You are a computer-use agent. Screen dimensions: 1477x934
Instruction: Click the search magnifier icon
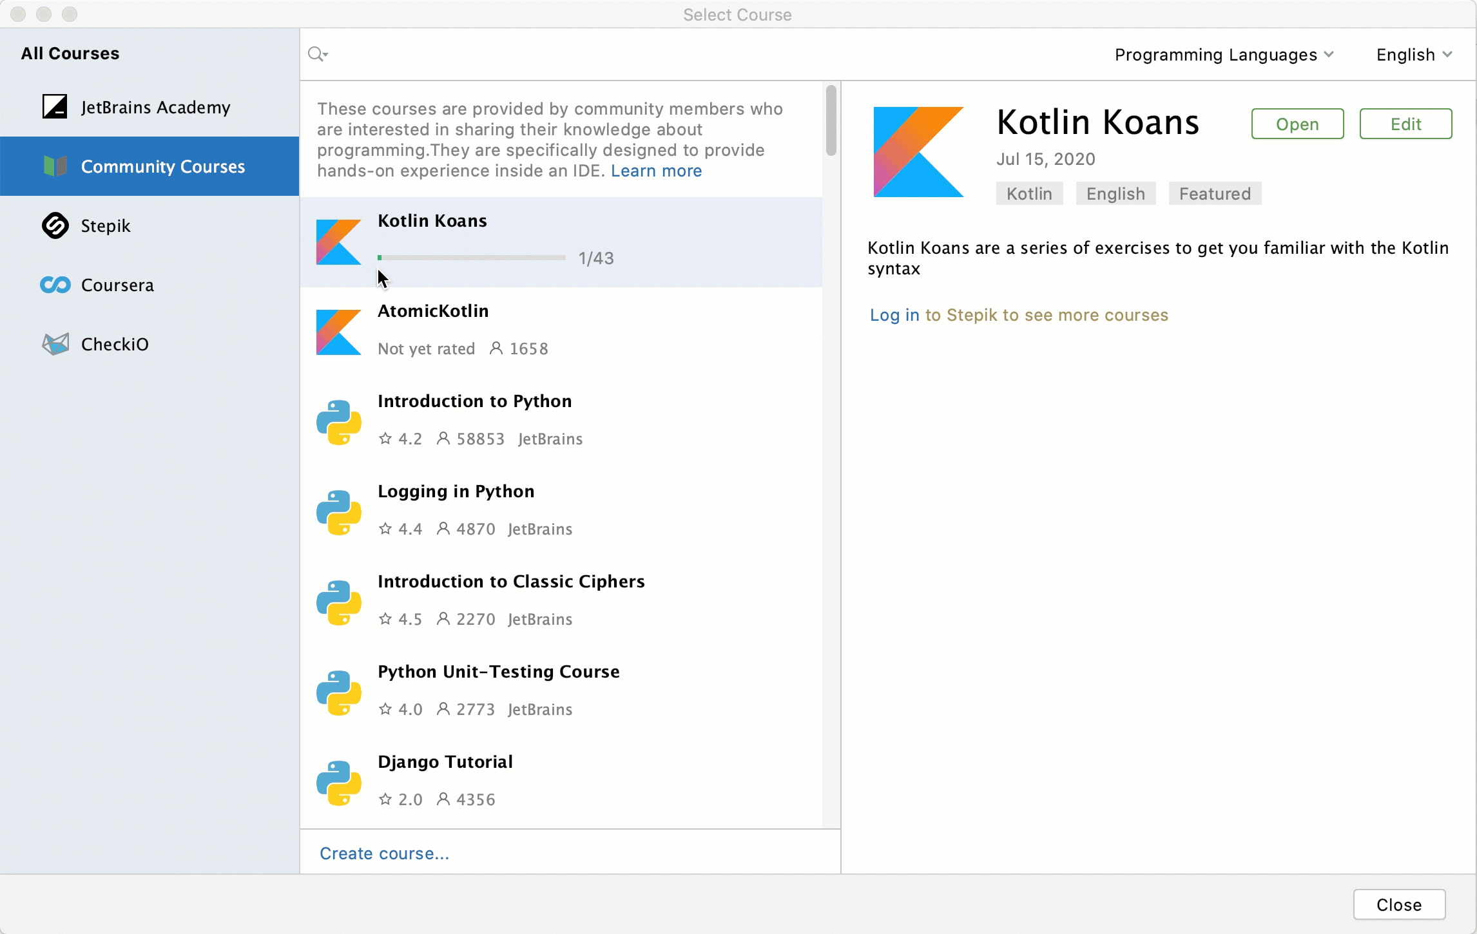click(x=318, y=54)
